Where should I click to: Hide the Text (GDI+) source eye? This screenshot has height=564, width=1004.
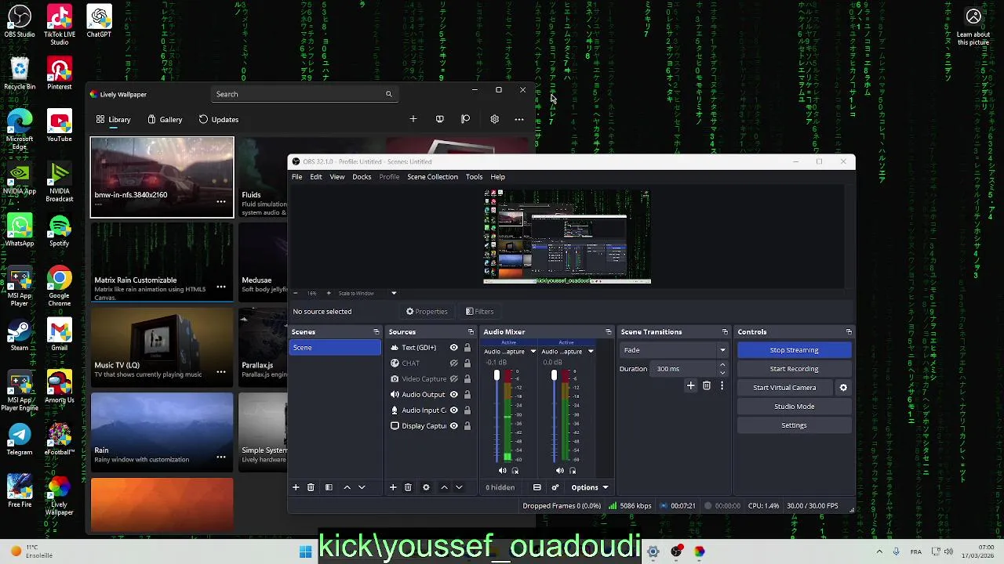pyautogui.click(x=453, y=348)
